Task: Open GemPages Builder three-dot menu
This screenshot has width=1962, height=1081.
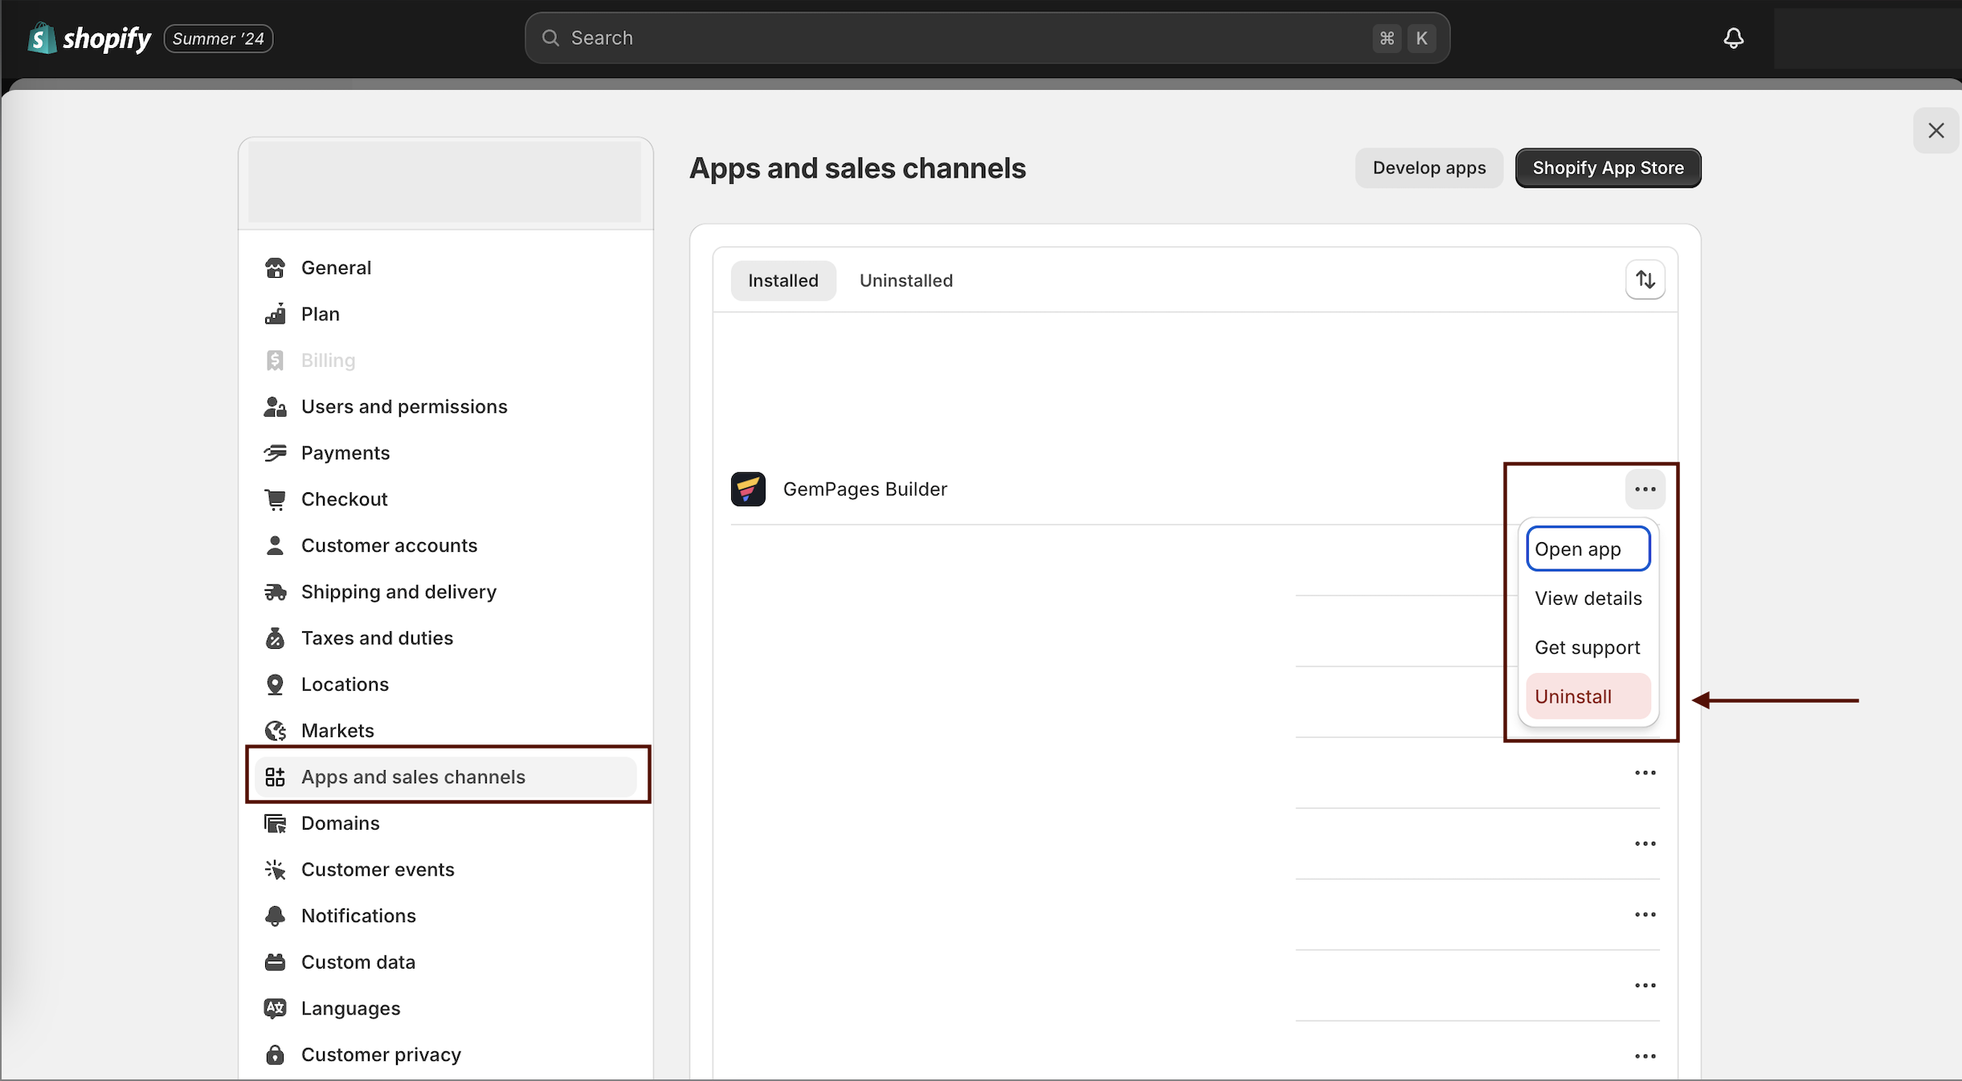Action: 1645,489
